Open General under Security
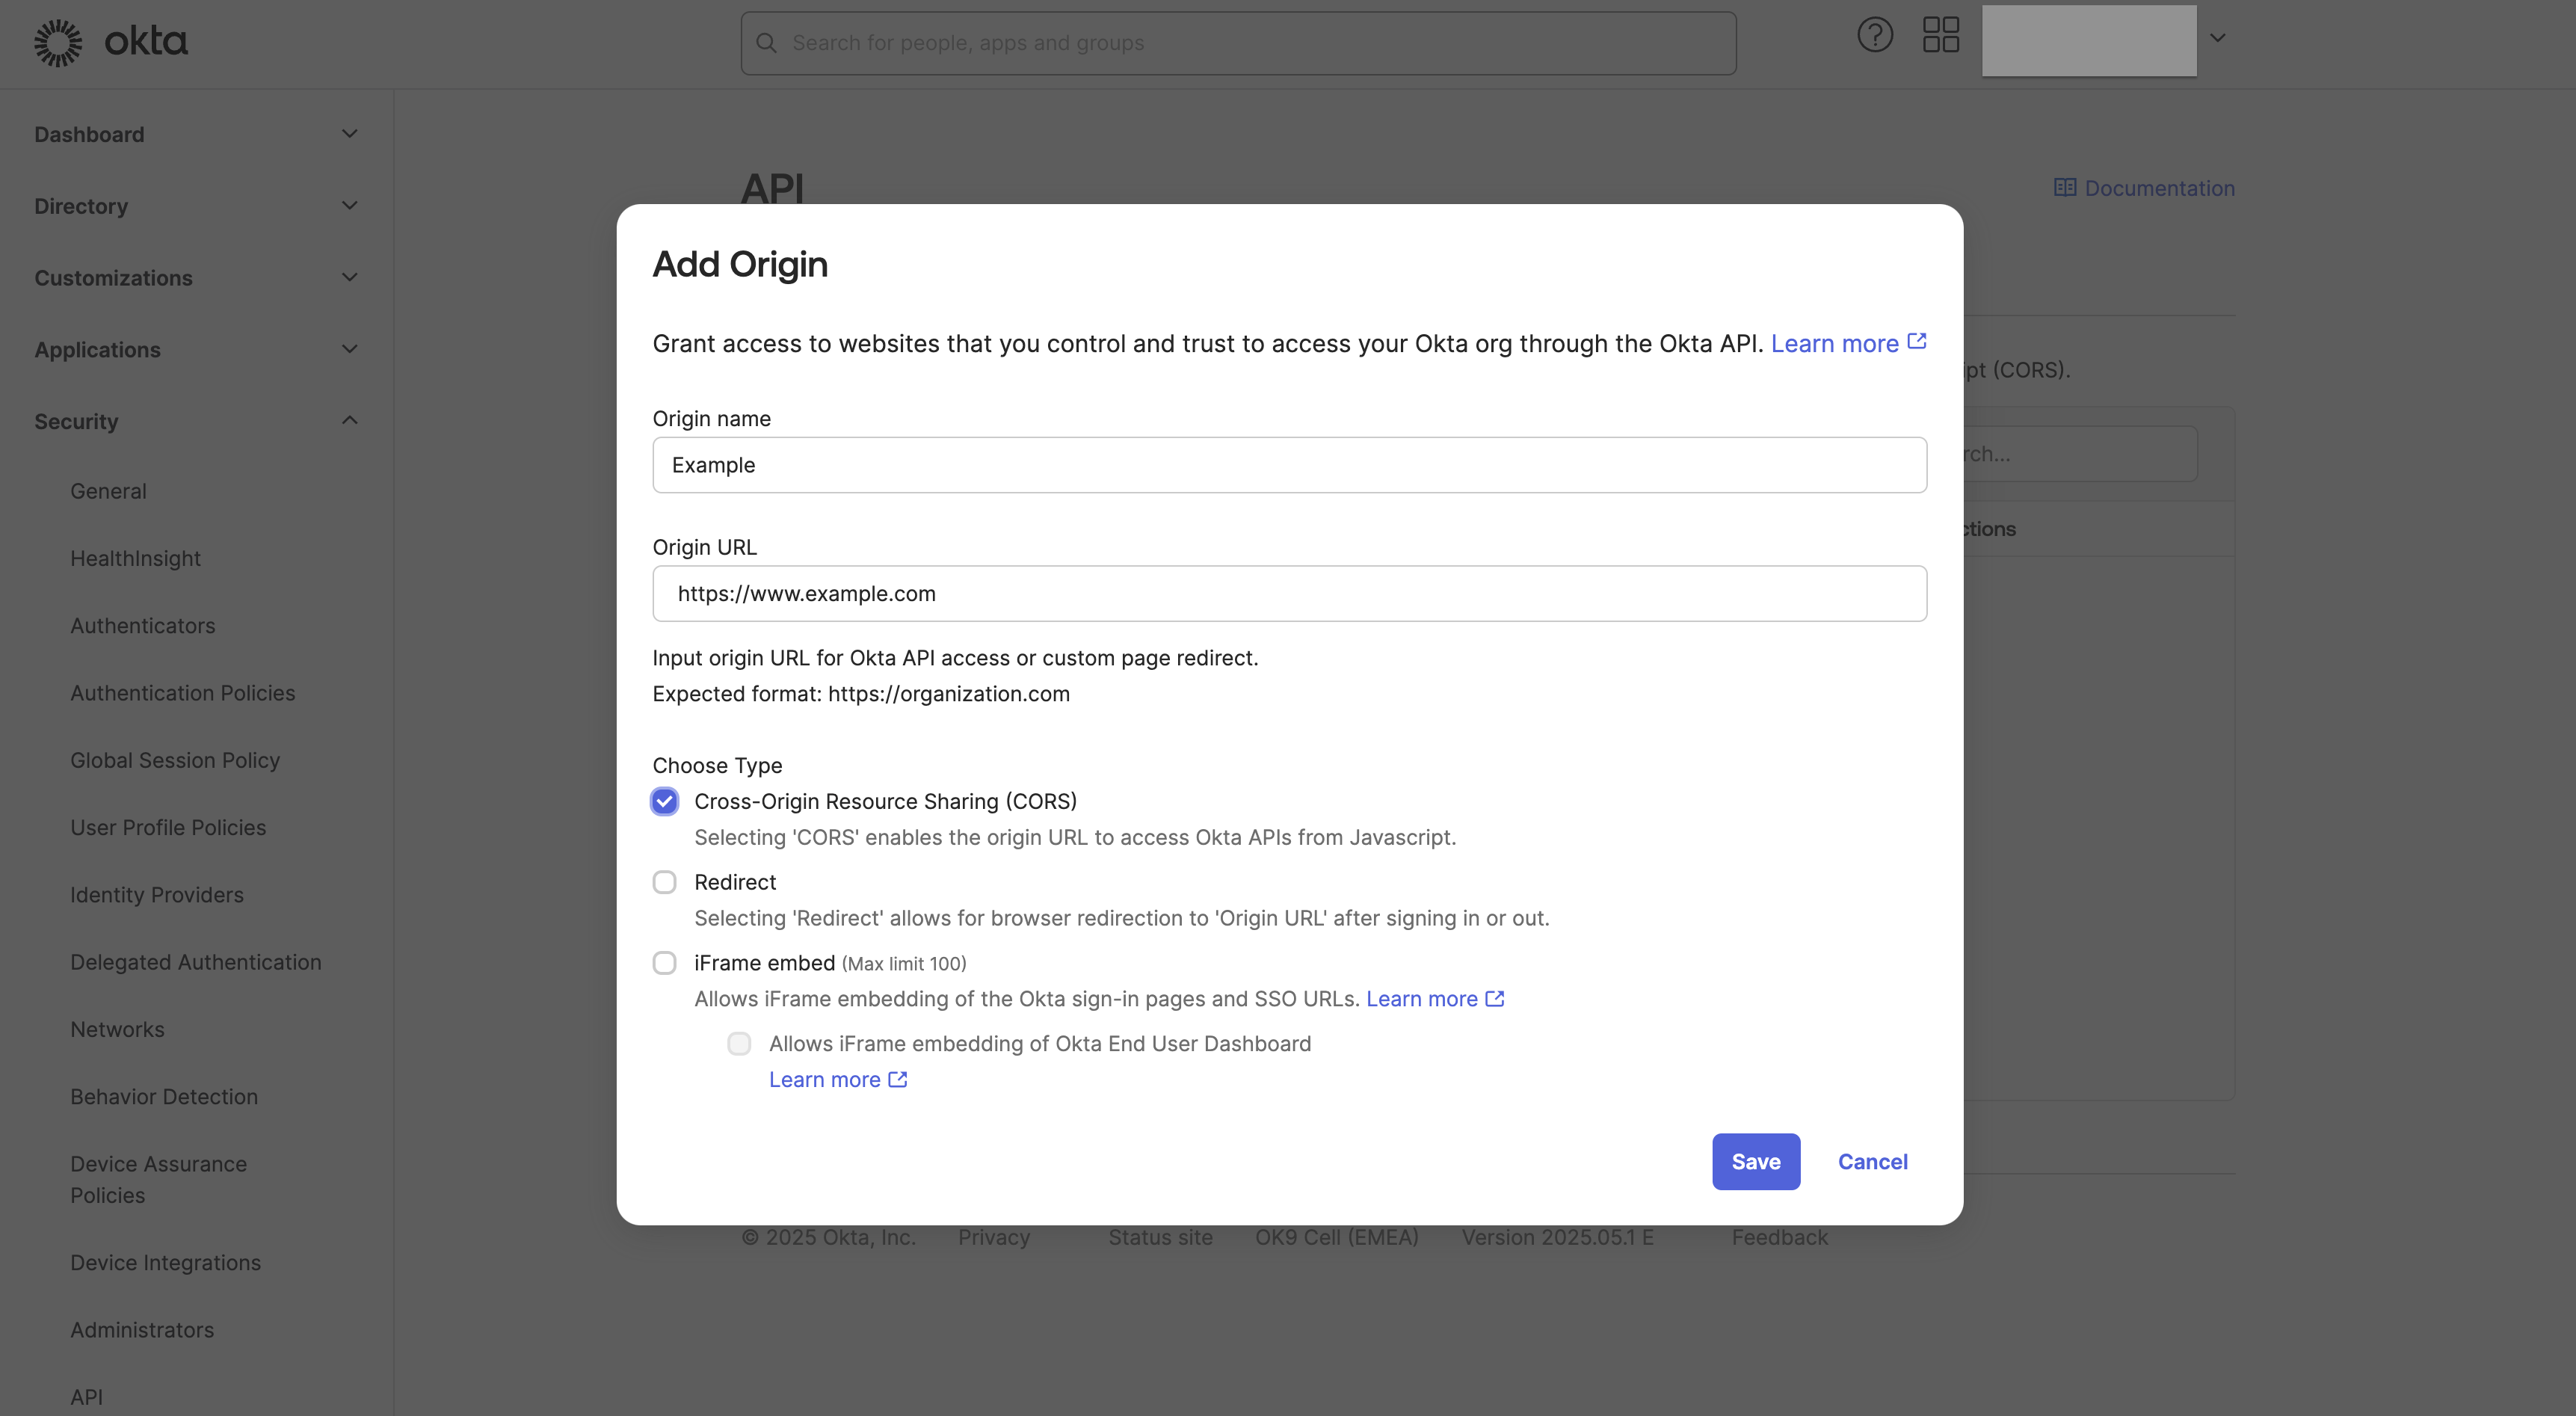The width and height of the screenshot is (2576, 1416). [x=108, y=491]
